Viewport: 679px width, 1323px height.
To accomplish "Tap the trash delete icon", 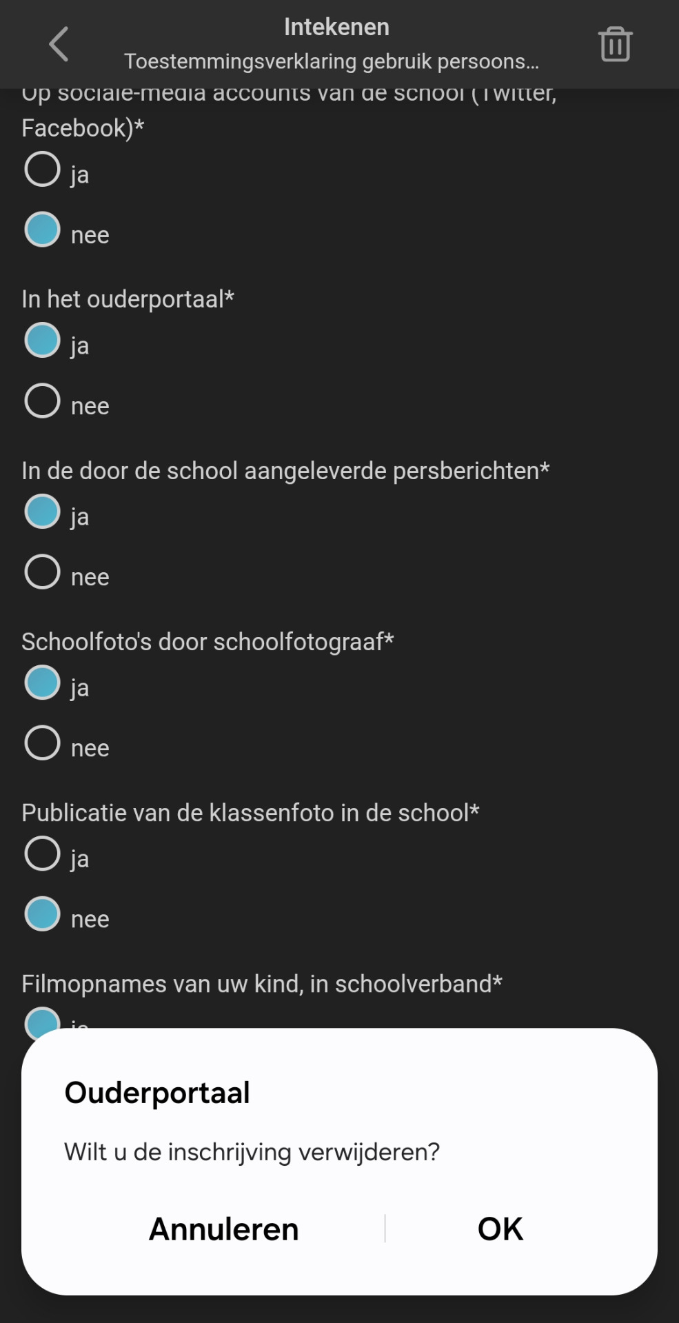I will pos(615,45).
